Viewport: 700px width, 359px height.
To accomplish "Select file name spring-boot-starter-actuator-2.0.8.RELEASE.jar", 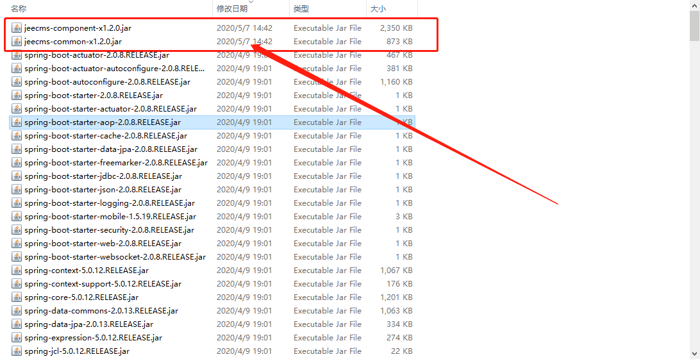I will 111,108.
